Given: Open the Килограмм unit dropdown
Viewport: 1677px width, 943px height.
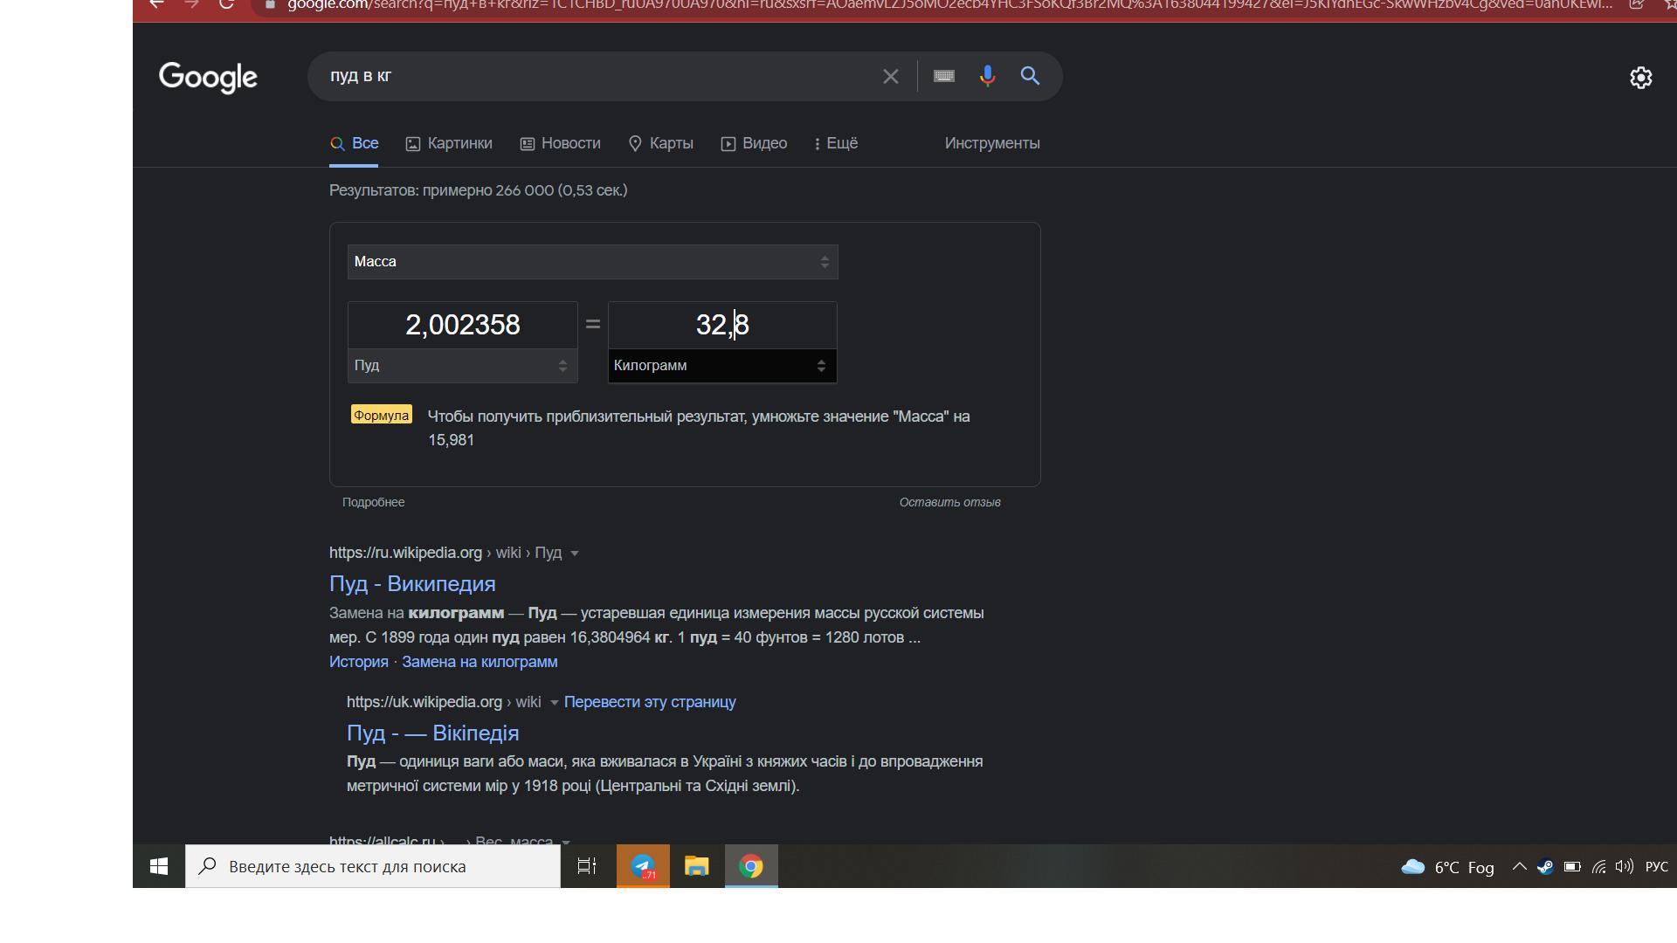Looking at the screenshot, I should click(721, 366).
